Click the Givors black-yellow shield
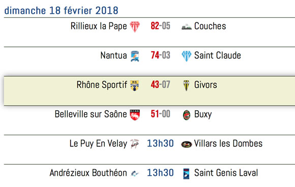The height and width of the screenshot is (187, 295). (187, 85)
